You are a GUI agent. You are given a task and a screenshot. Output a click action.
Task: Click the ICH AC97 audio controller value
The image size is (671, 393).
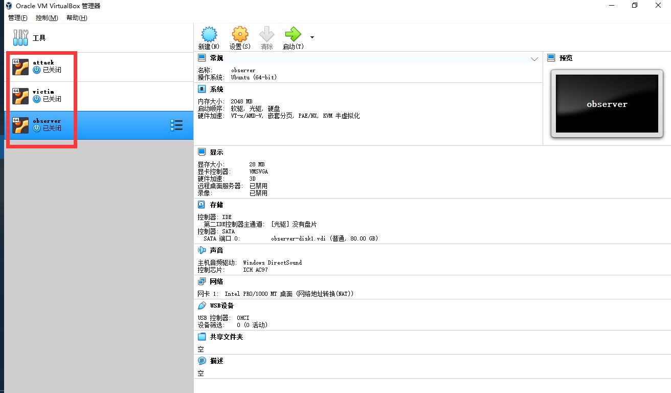pos(255,270)
